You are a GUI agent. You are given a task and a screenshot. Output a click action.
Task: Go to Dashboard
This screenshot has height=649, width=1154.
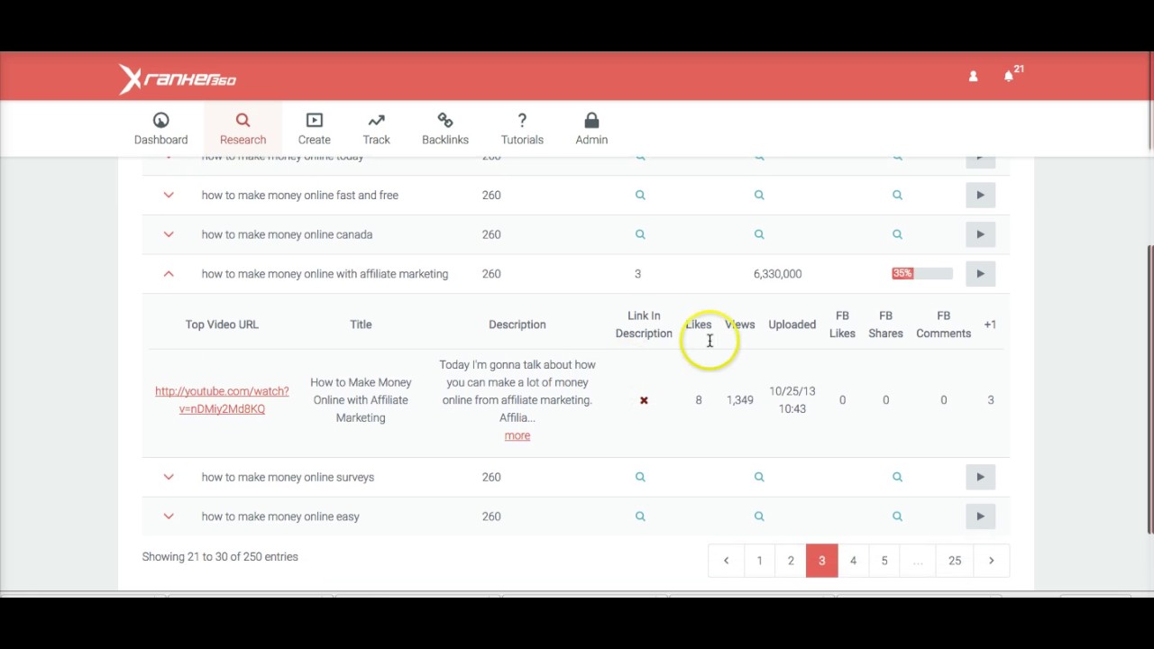click(160, 129)
